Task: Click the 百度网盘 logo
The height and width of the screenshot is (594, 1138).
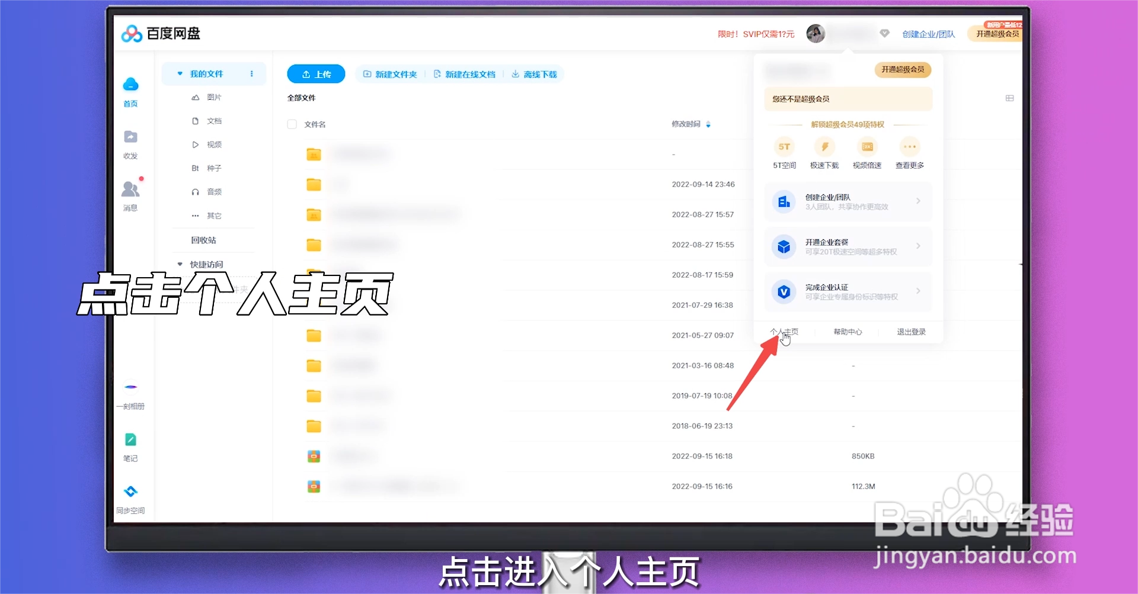Action: [x=161, y=34]
